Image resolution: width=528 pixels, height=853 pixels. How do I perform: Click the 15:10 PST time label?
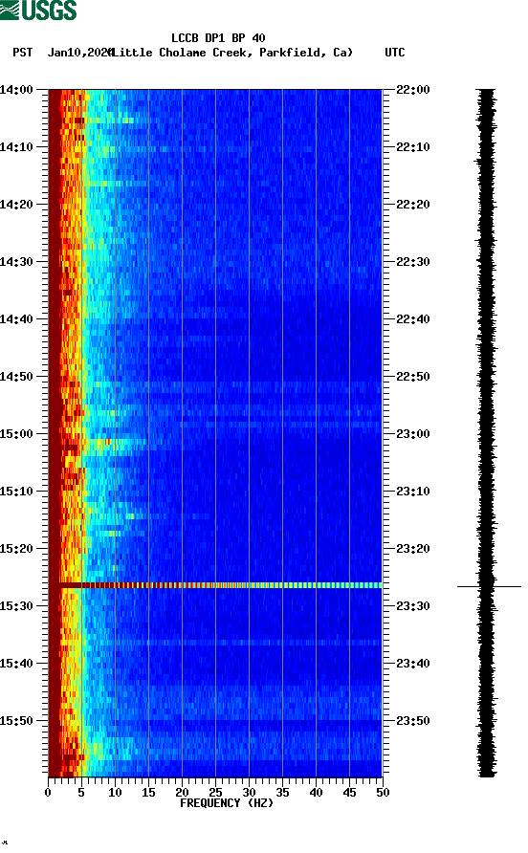point(16,492)
